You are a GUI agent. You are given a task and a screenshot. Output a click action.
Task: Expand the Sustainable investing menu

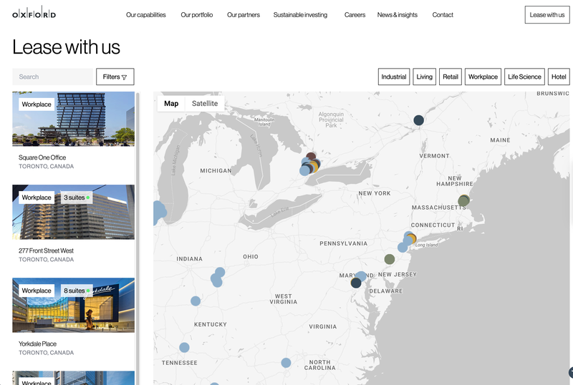[x=300, y=14]
